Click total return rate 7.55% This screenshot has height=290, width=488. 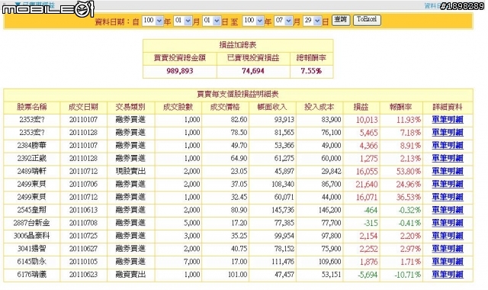click(x=311, y=71)
